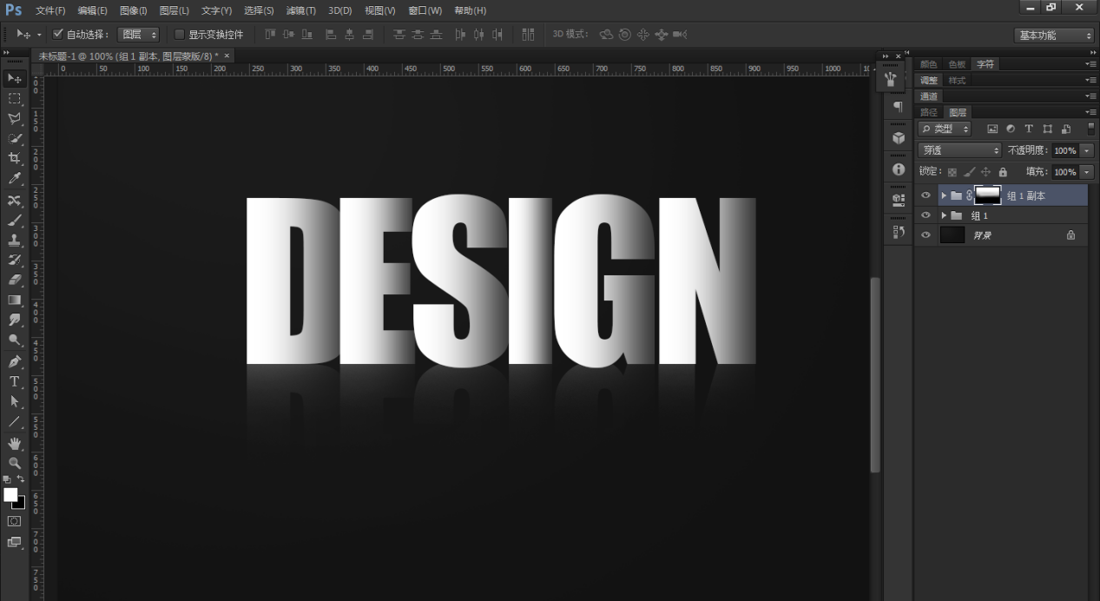Viewport: 1100px width, 601px height.
Task: Toggle the 自动选择 checkbox
Action: tap(58, 35)
